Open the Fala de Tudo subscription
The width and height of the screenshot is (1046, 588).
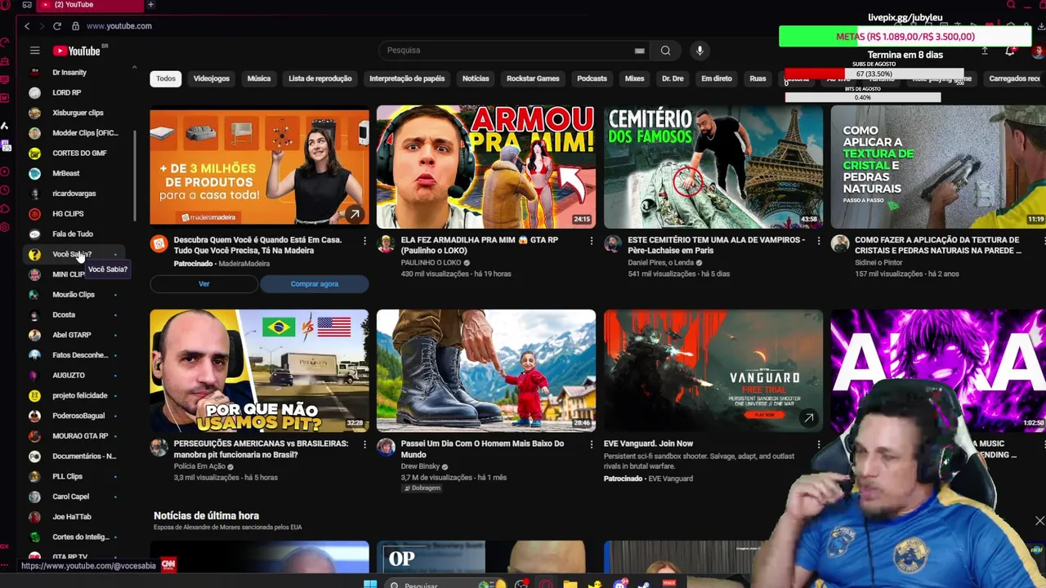[x=74, y=234]
